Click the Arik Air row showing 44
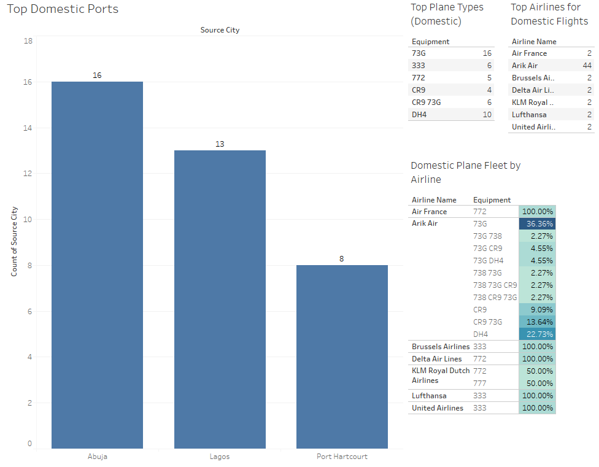The width and height of the screenshot is (599, 467). click(x=551, y=65)
